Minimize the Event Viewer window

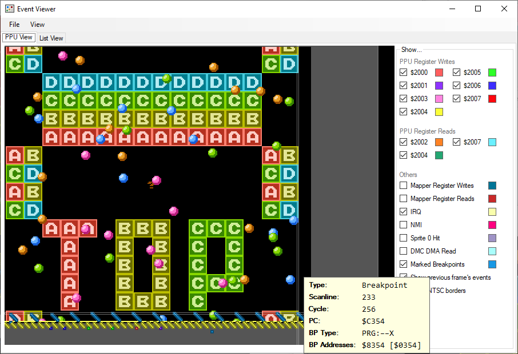pos(452,9)
